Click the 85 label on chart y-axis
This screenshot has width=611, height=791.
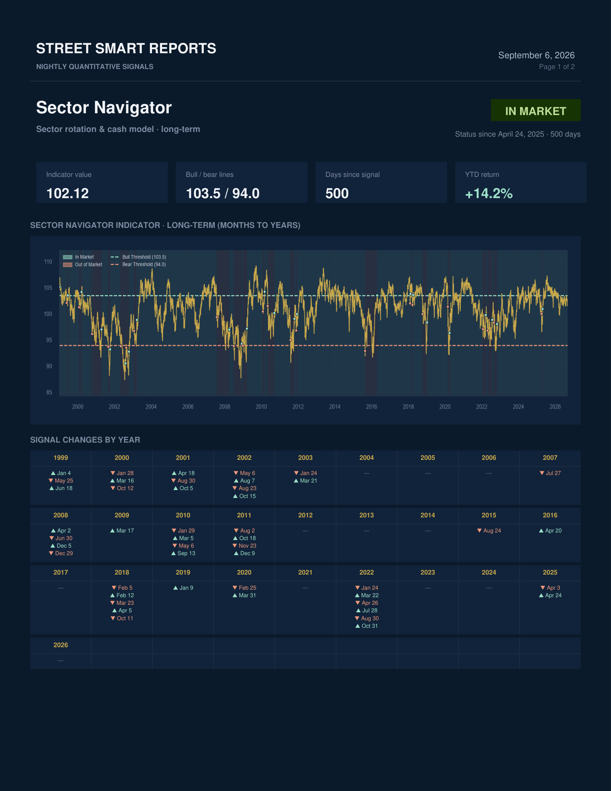(49, 393)
